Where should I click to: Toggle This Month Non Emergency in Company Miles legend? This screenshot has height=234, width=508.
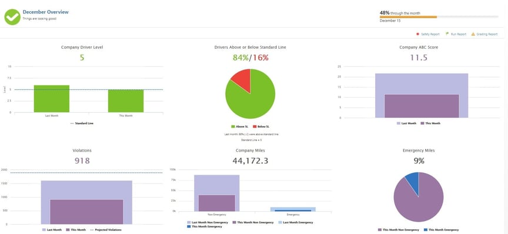tap(253, 222)
